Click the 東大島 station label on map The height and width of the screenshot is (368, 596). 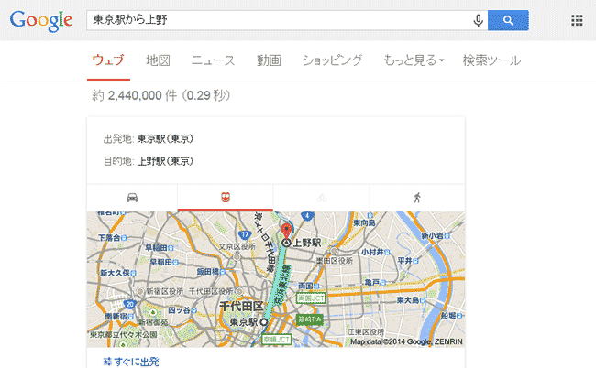(x=408, y=300)
